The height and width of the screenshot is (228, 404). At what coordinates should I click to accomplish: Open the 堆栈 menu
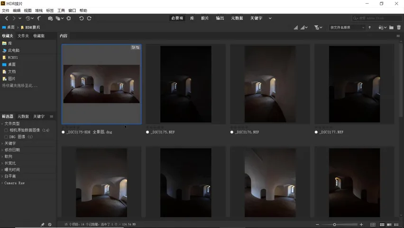click(x=39, y=10)
